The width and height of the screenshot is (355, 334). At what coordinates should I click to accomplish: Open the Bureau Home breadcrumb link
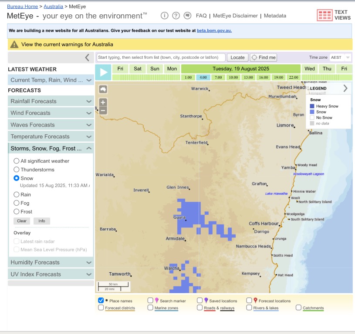pos(22,7)
